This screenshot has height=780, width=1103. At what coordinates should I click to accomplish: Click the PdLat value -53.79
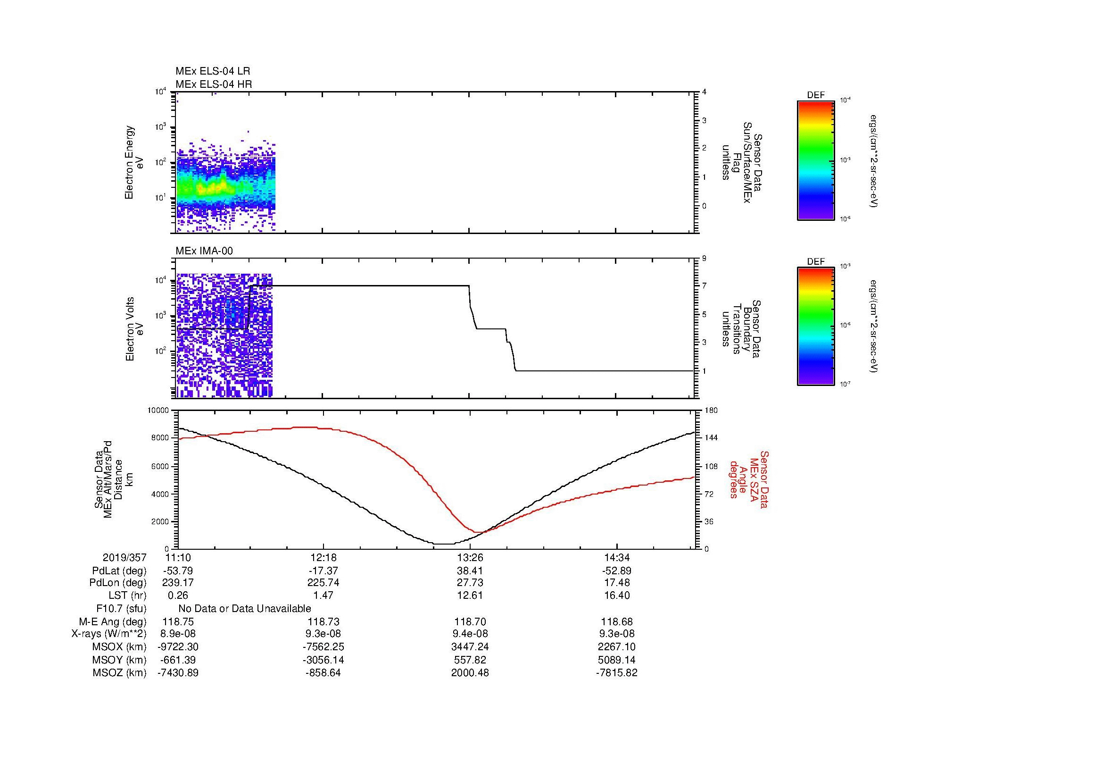[177, 571]
